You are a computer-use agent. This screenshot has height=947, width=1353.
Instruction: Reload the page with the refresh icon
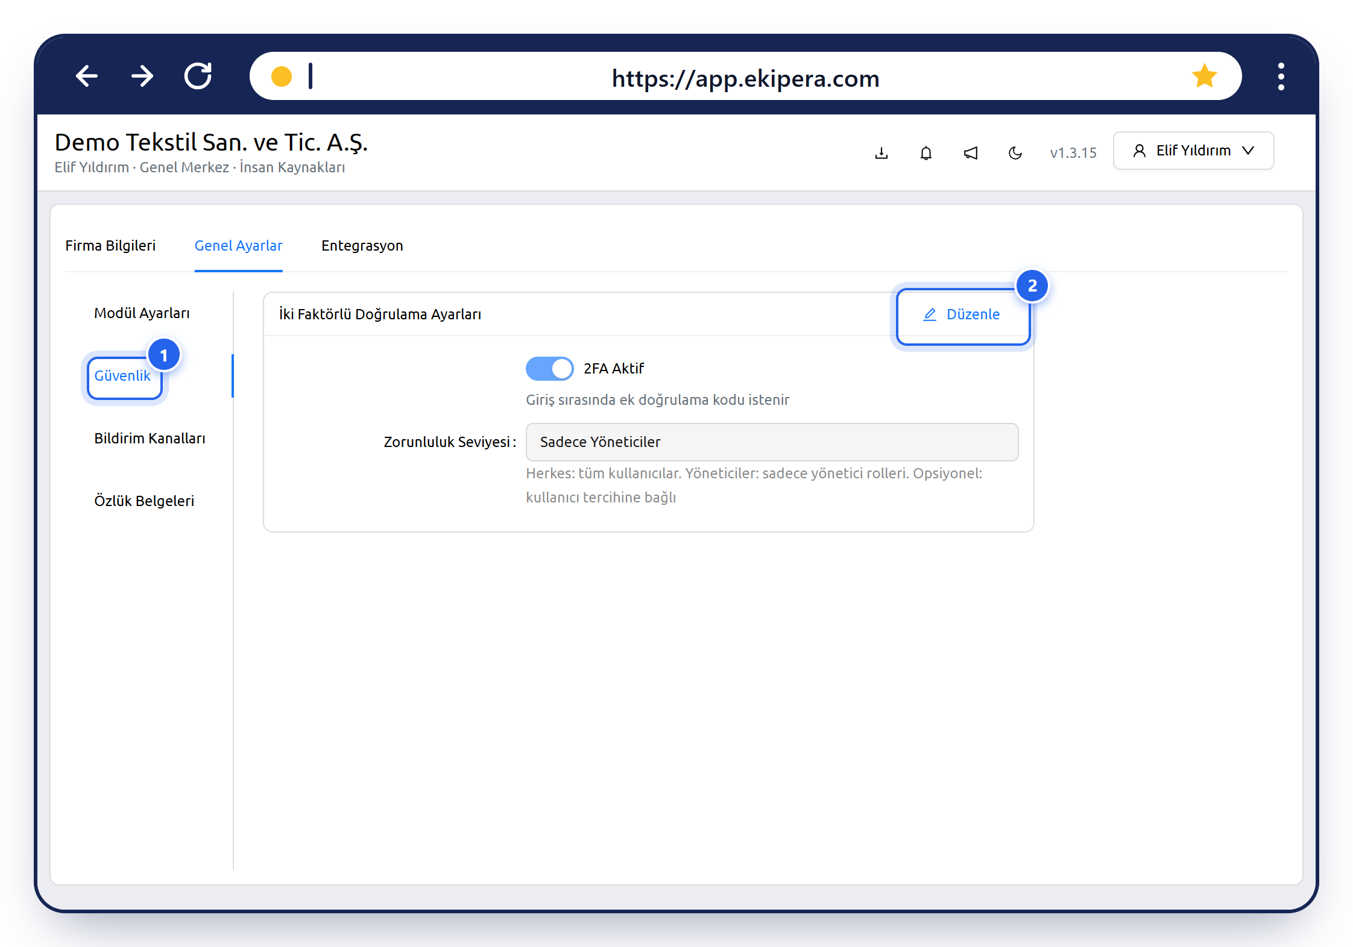(198, 76)
